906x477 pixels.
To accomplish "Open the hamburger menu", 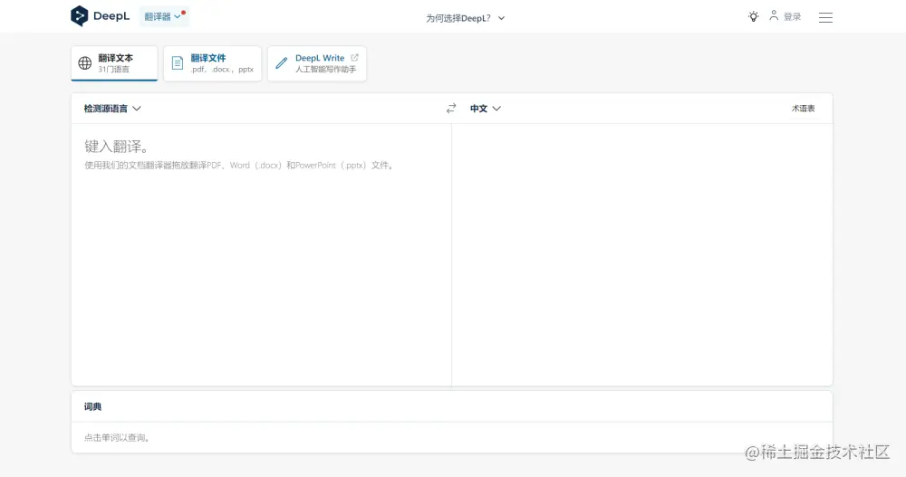I will 825,18.
